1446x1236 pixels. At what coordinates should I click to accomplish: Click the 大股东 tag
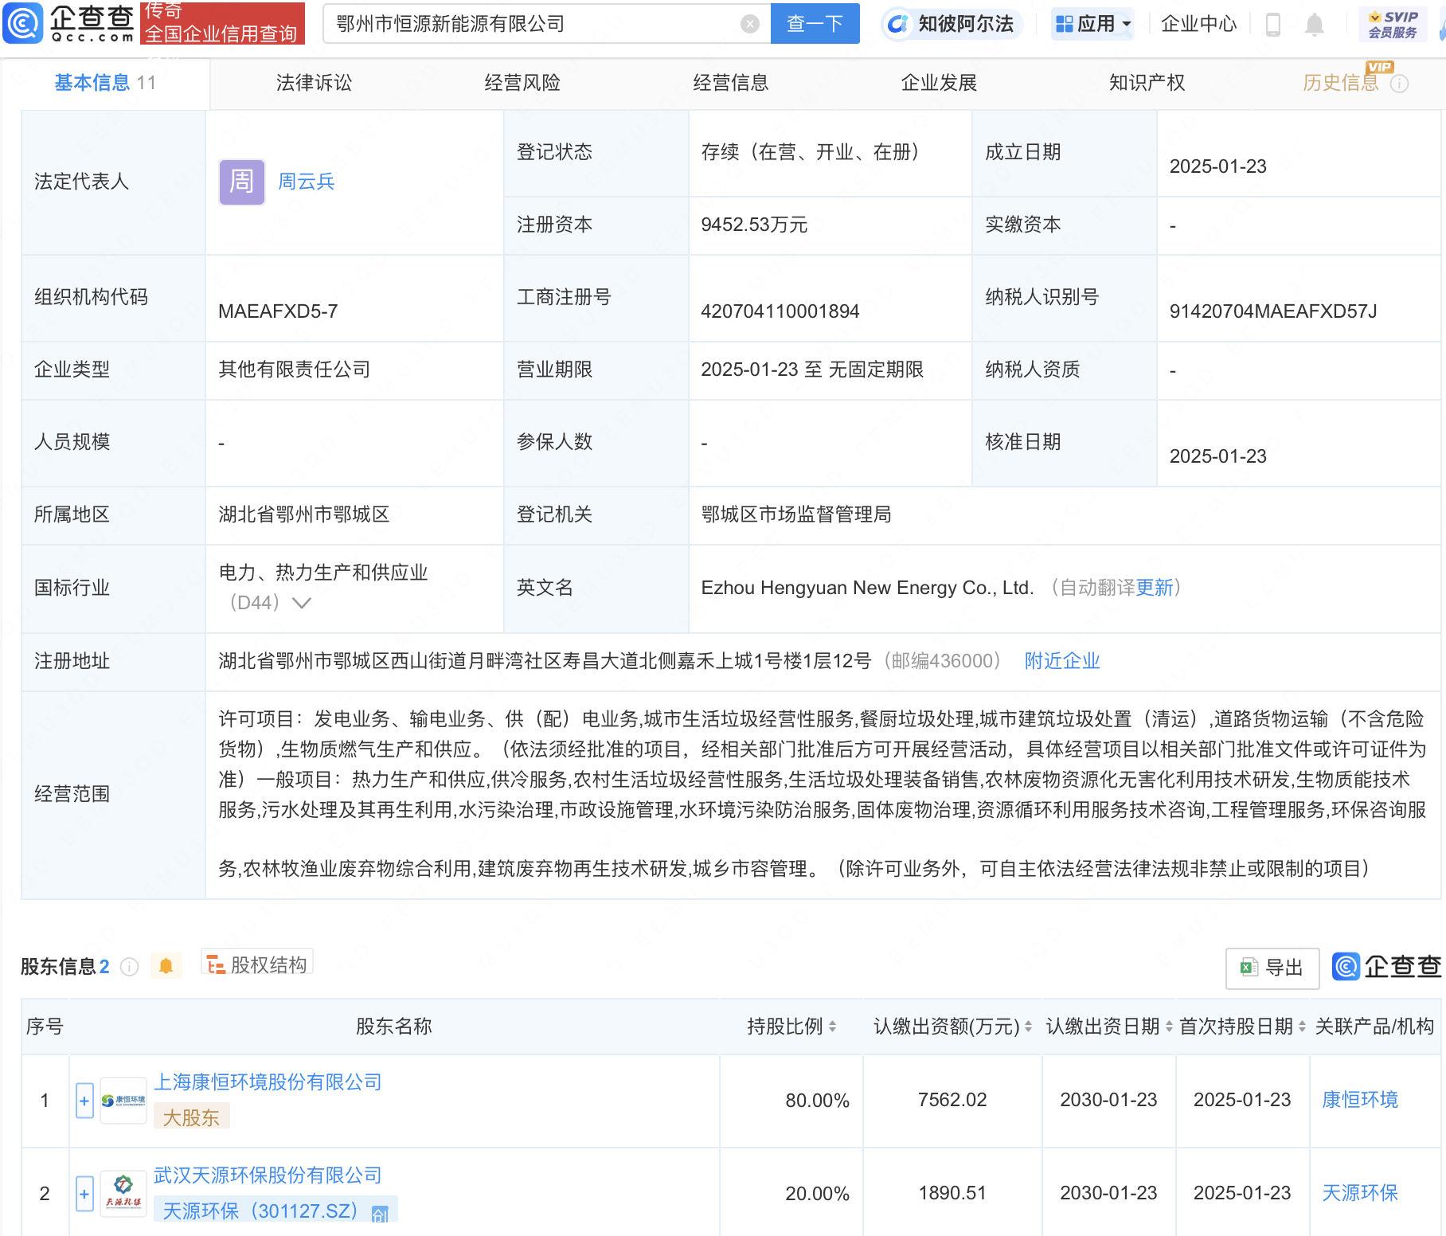191,1117
